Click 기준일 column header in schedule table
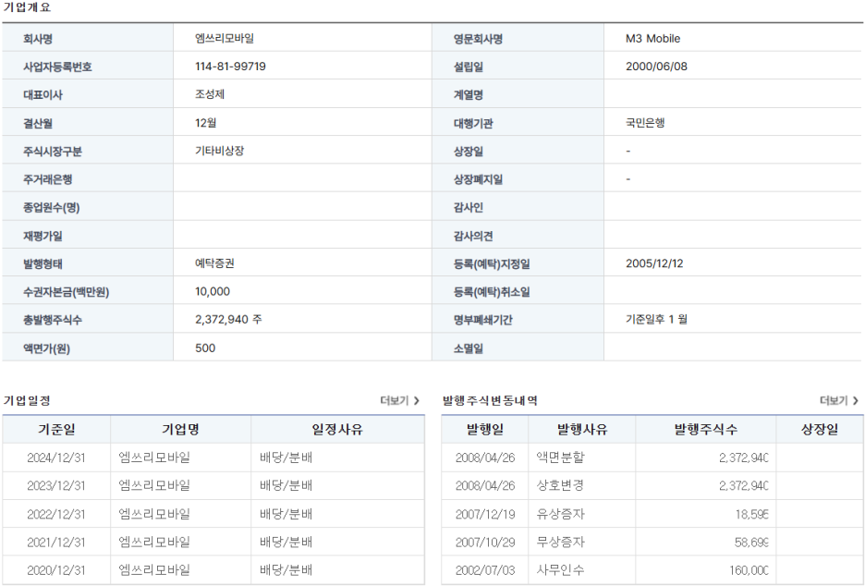Screen dimensions: 865x586 point(56,429)
